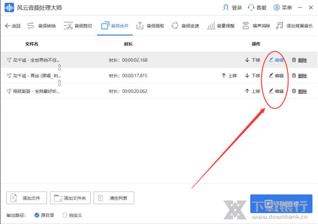This screenshot has width=318, height=224.
Task: Click 添加文件 button
Action: pos(26,198)
